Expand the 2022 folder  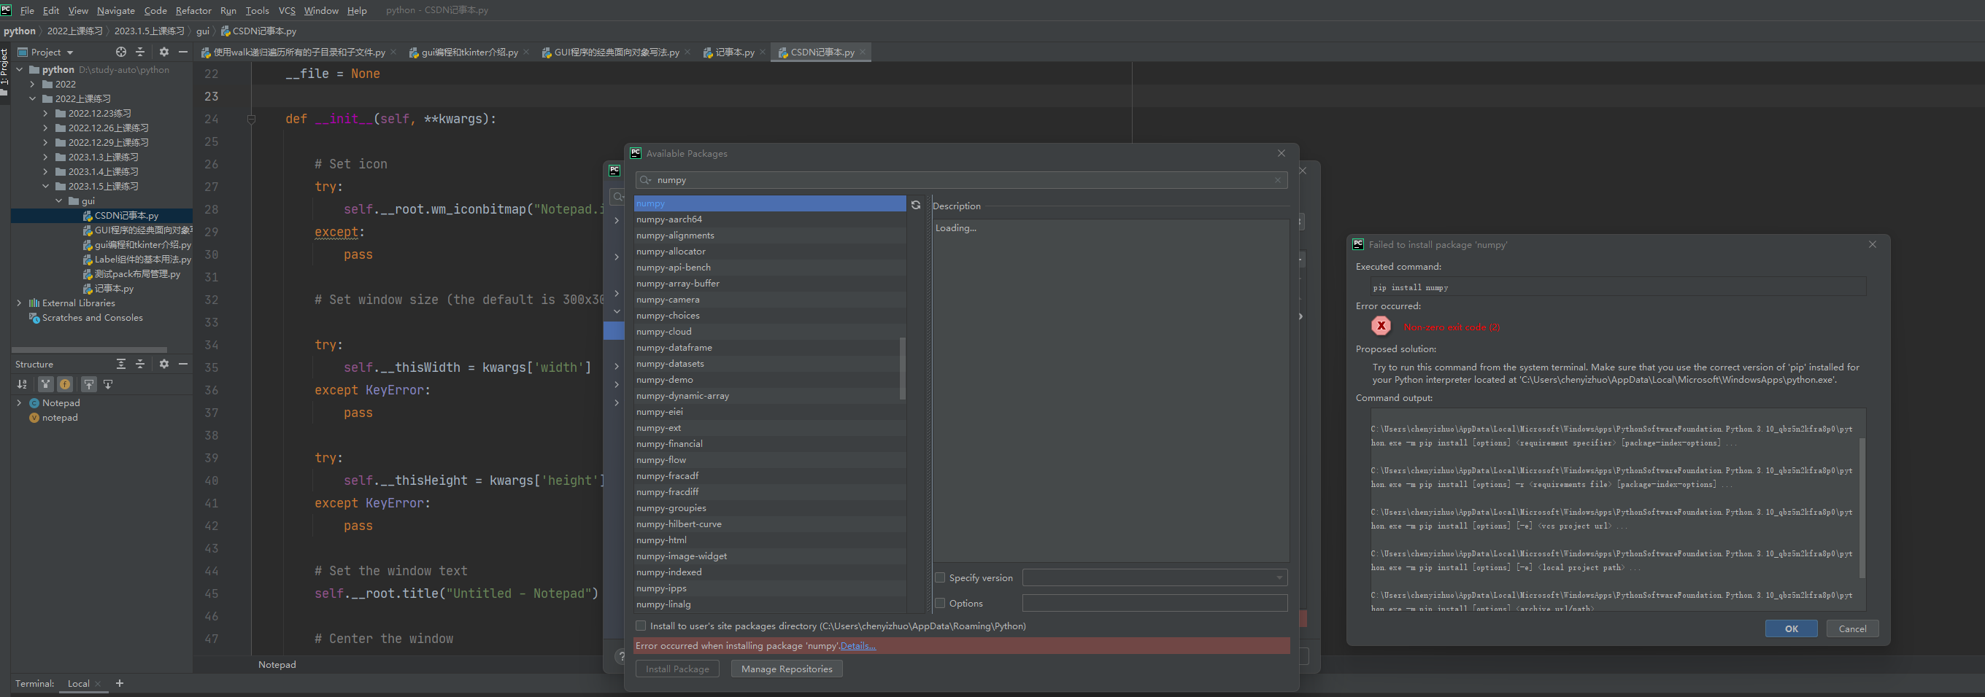coord(32,84)
